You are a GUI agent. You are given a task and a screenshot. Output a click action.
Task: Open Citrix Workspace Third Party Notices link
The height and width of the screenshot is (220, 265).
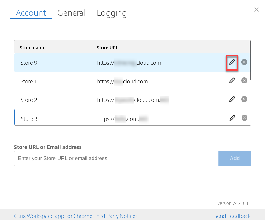(x=76, y=216)
